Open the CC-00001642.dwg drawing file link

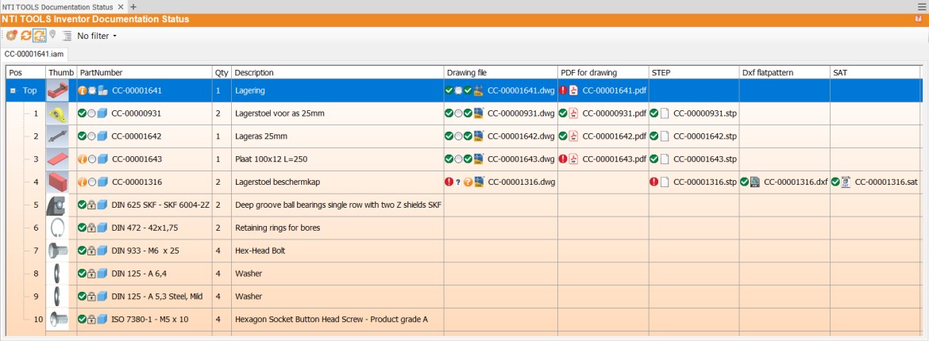[520, 136]
